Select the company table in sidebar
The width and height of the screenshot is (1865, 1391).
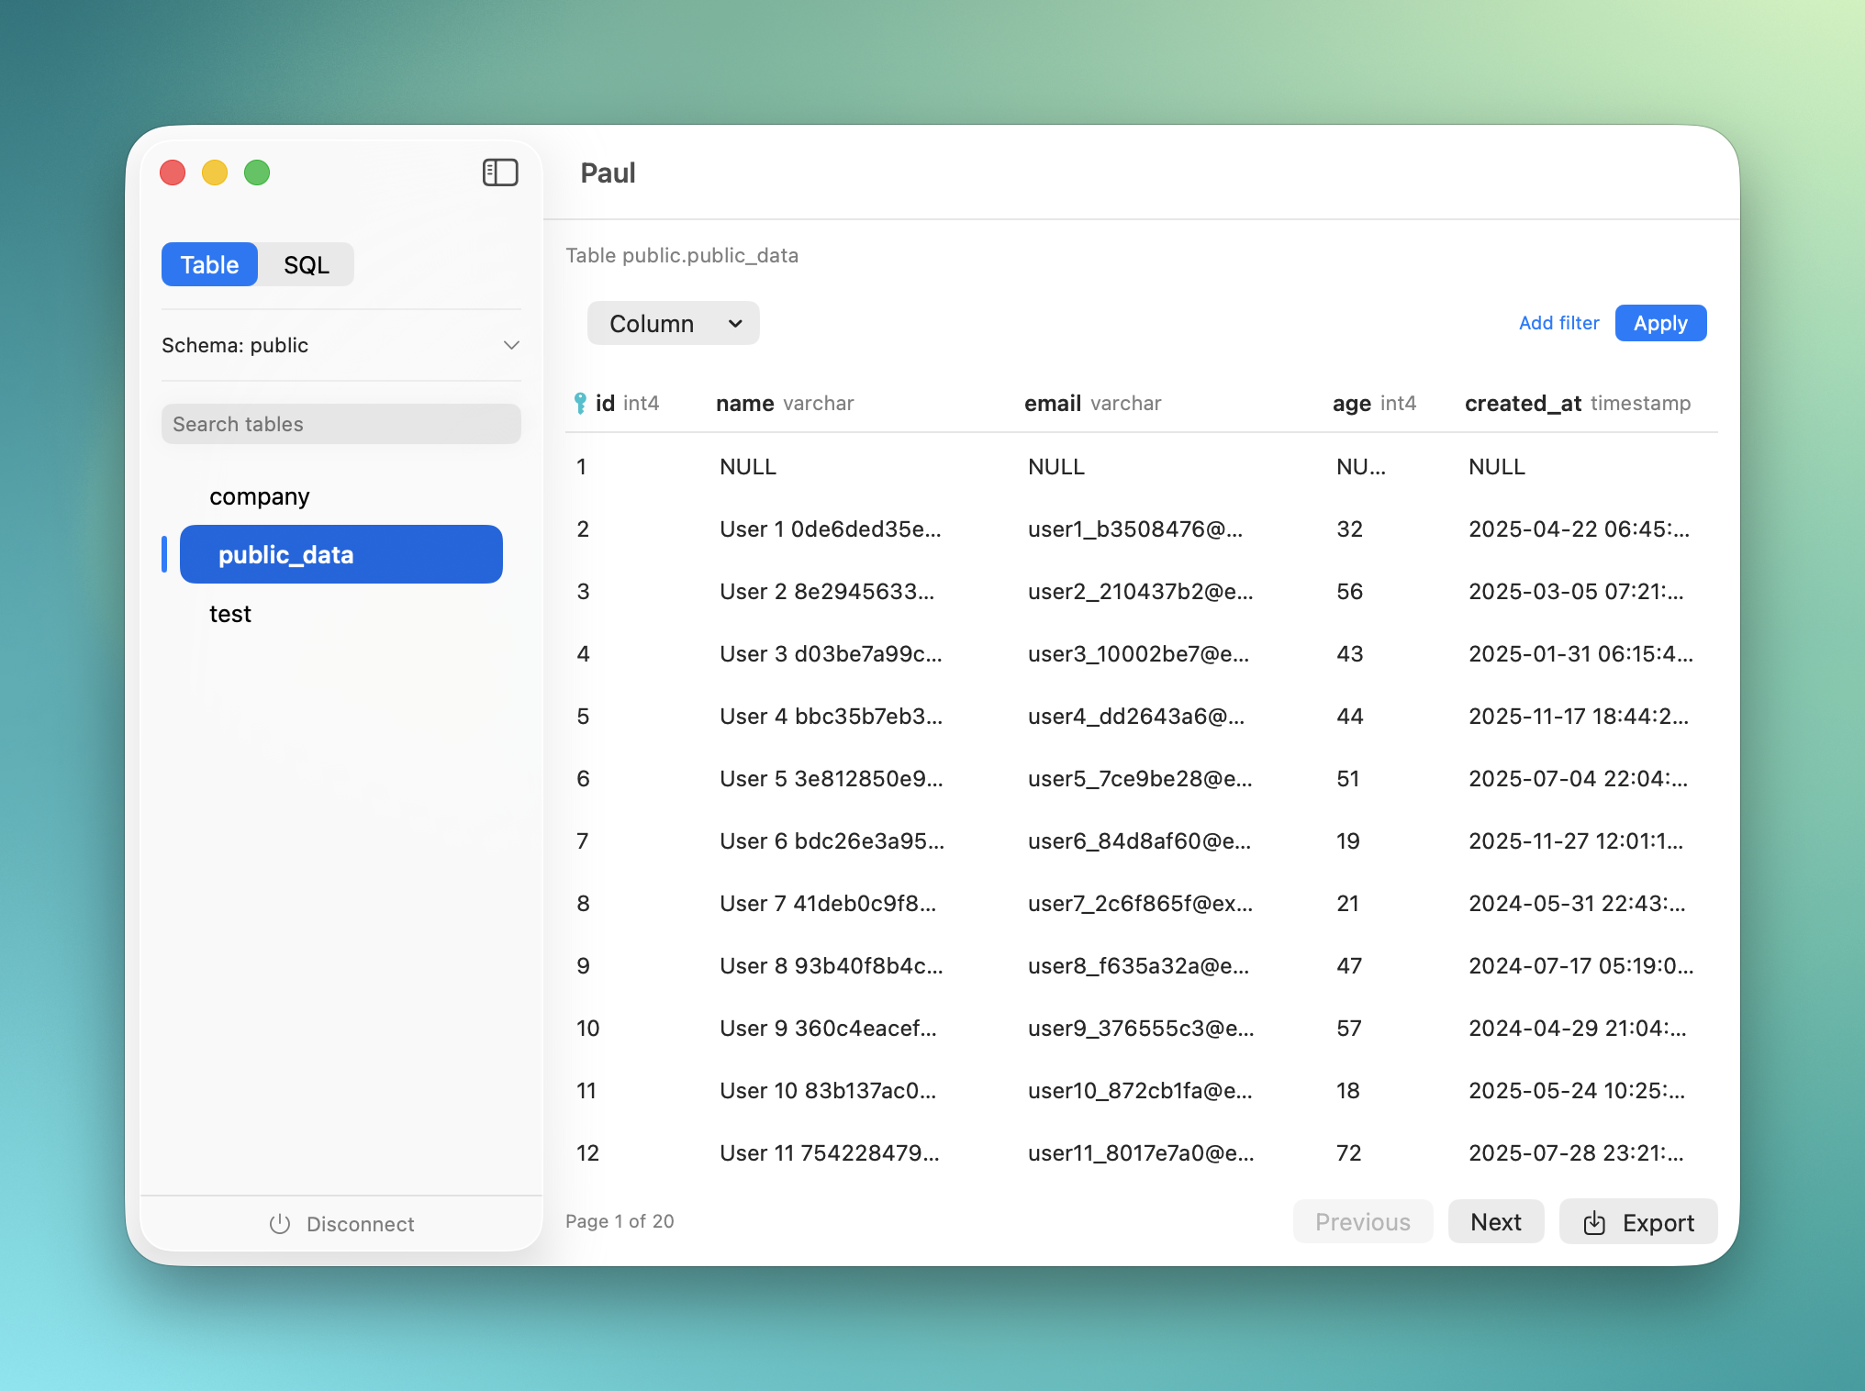[x=259, y=496]
